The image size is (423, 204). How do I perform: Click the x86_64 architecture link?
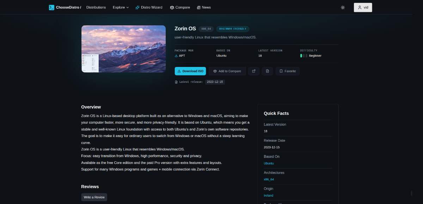(269, 179)
